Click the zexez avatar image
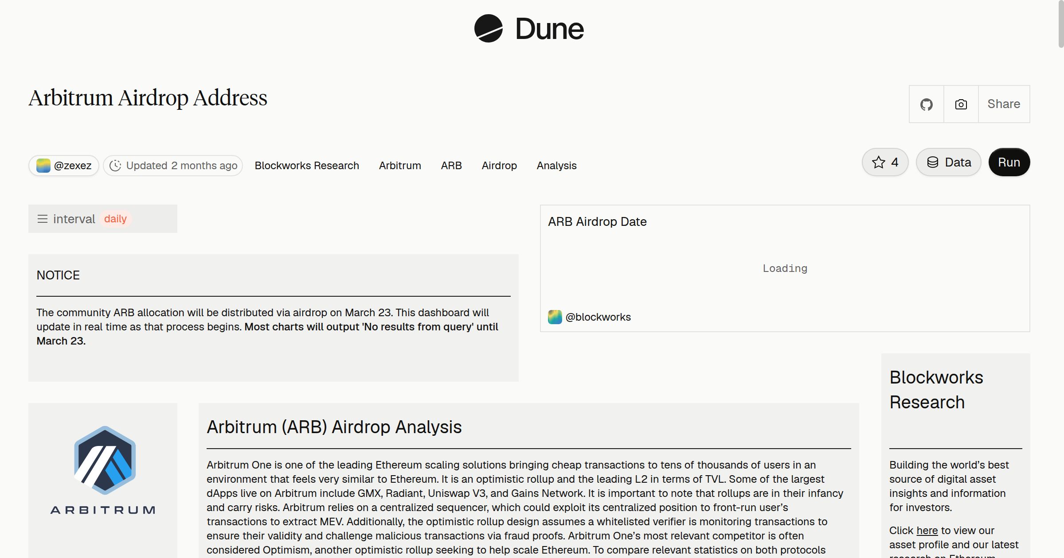1064x558 pixels. [43, 166]
